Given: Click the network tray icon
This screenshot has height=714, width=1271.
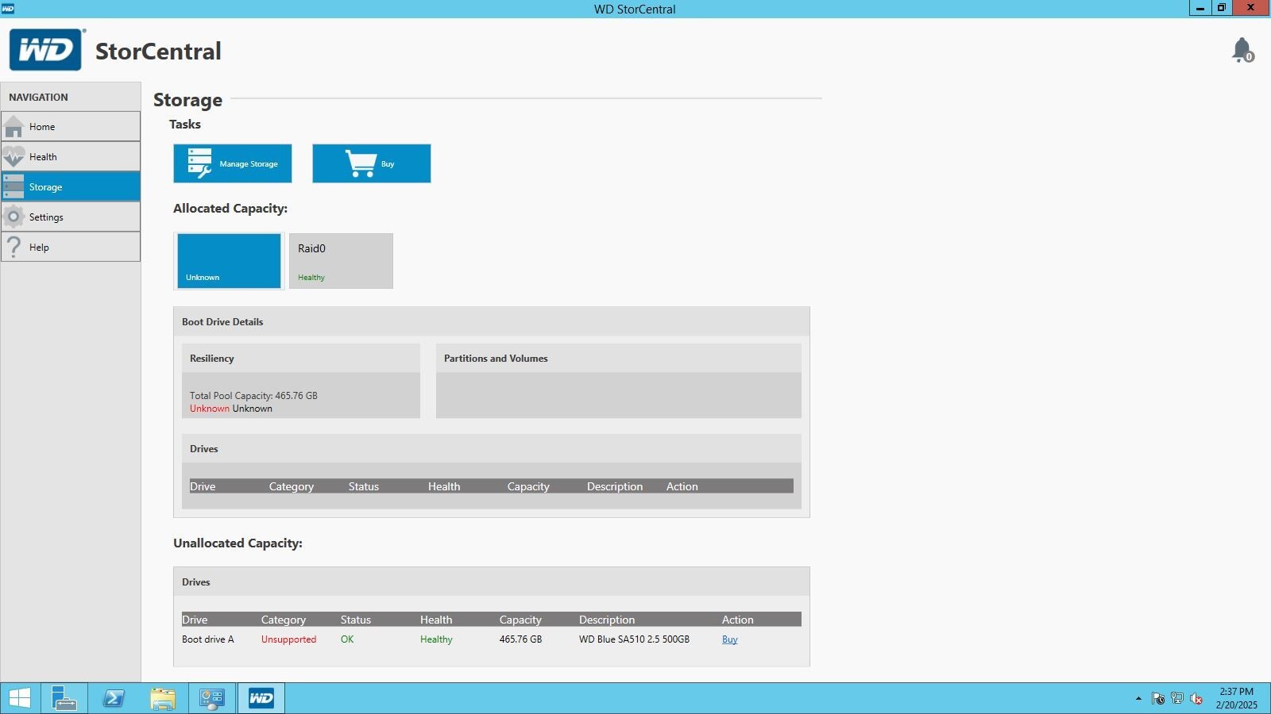Looking at the screenshot, I should (1177, 699).
